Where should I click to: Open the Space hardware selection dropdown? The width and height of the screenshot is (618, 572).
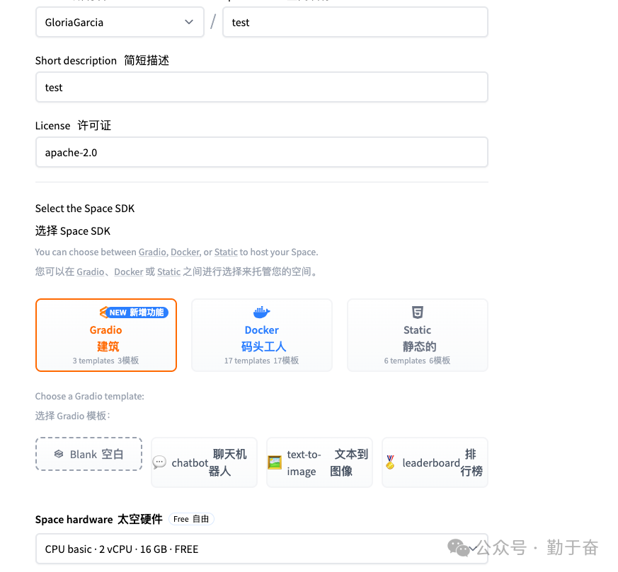(262, 549)
